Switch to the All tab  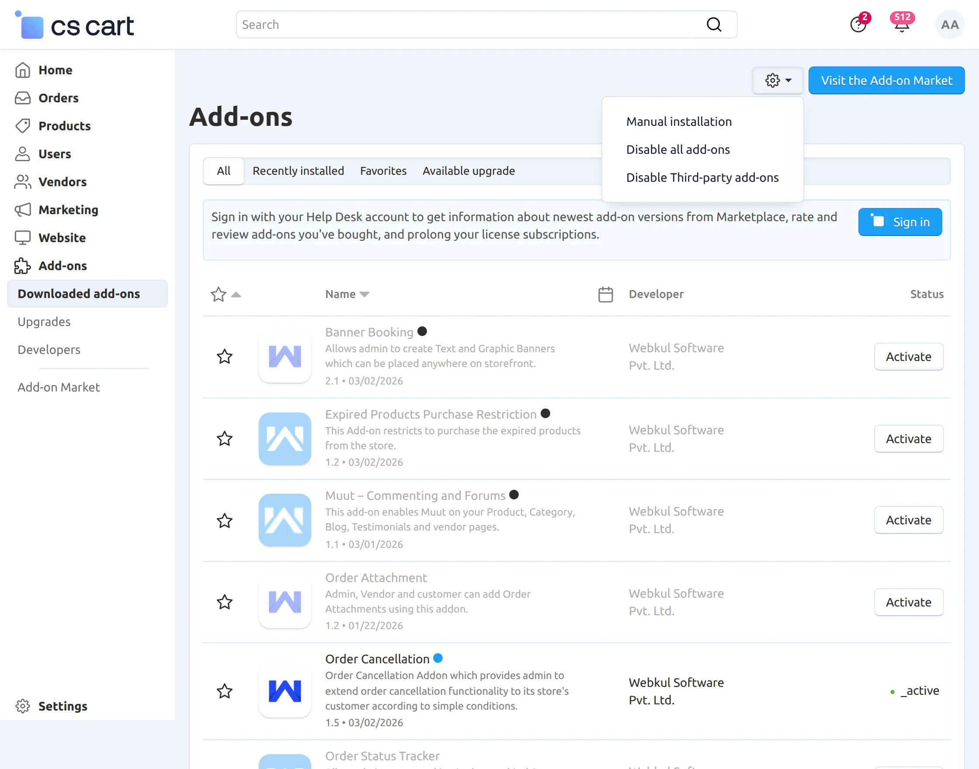click(223, 171)
